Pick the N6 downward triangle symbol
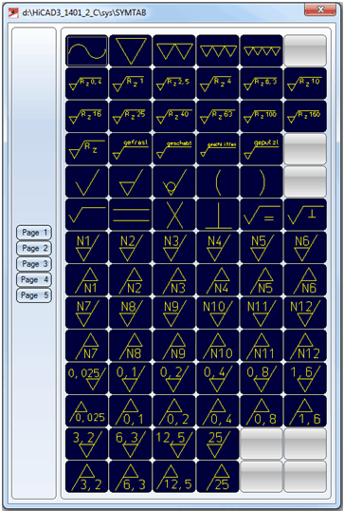Viewport: 344px width, 511px height. pos(305,247)
